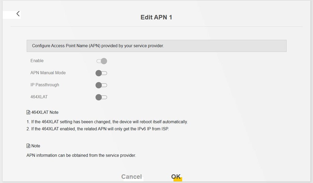Click the bottom Note heading text
Screen dimensions: 313x183
pos(36,146)
